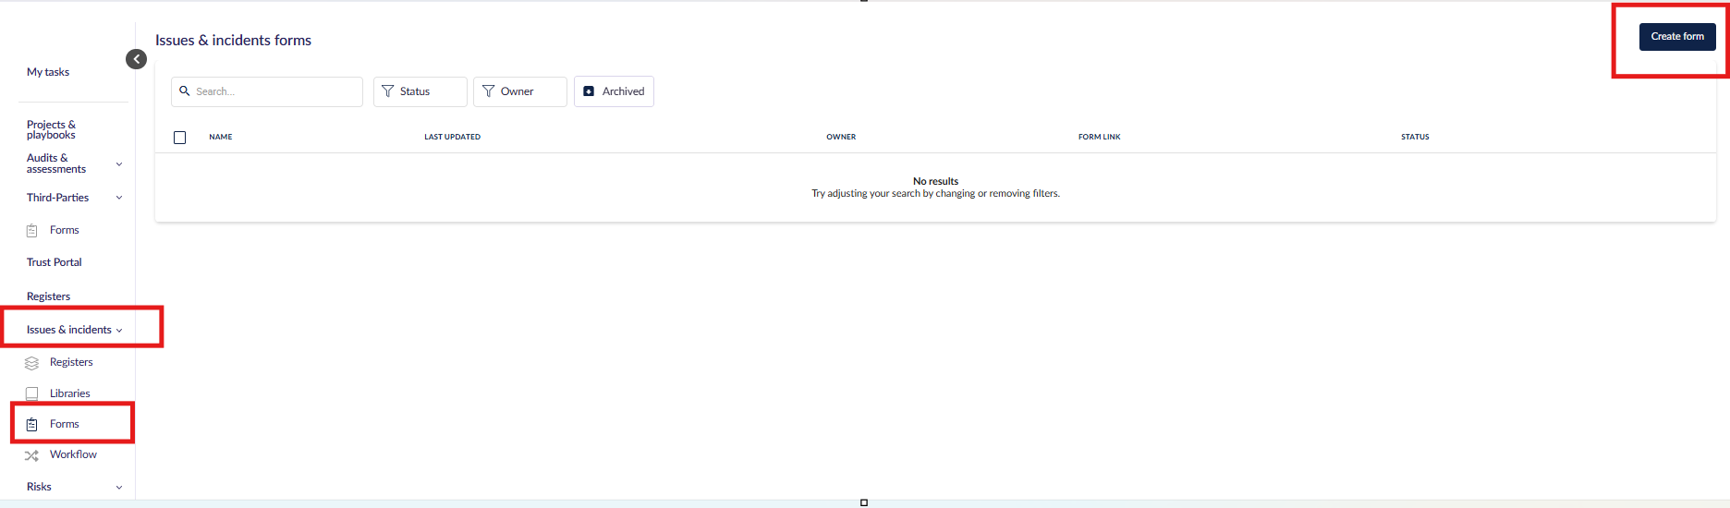Click the stacked layers icon beside Registers
Screen dimensions: 1730x508
pyautogui.click(x=31, y=363)
